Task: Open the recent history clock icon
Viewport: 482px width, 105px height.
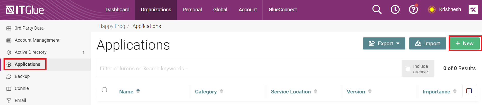Action: point(395,10)
